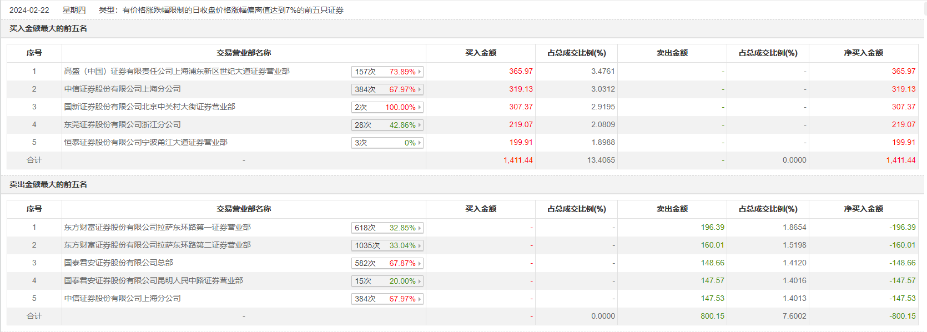Click the buy total 1,411.44 in the 买入金额 column
This screenshot has width=927, height=332.
(x=518, y=160)
